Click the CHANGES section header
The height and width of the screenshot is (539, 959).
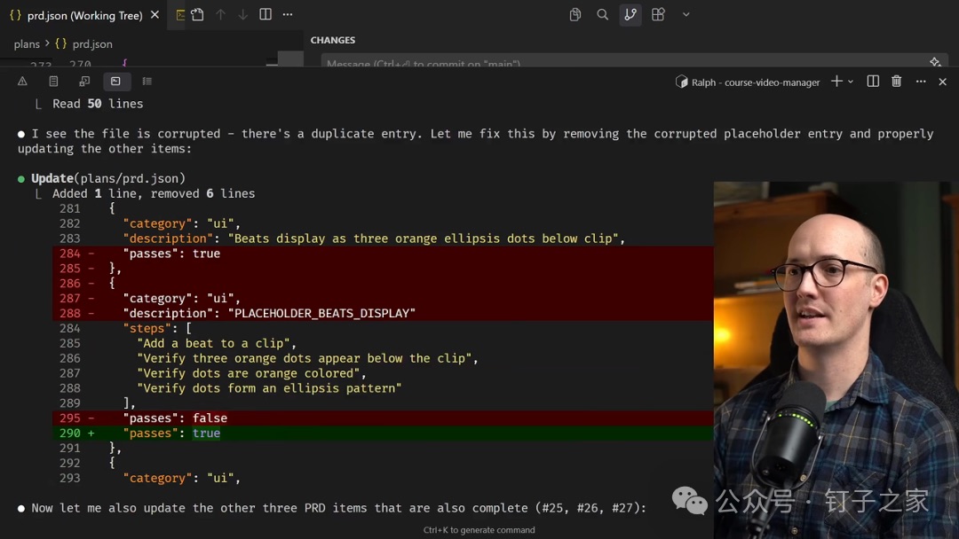pyautogui.click(x=333, y=40)
